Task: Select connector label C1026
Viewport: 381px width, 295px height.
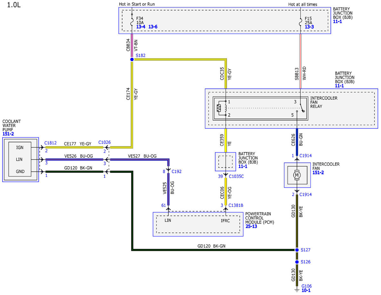Action: (x=104, y=142)
